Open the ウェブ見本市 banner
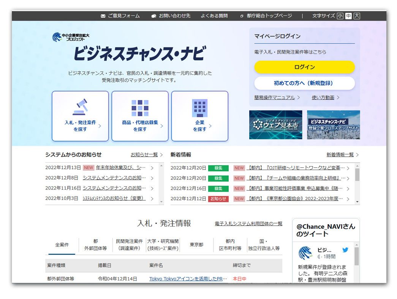This screenshot has height=299, width=397. coord(275,125)
